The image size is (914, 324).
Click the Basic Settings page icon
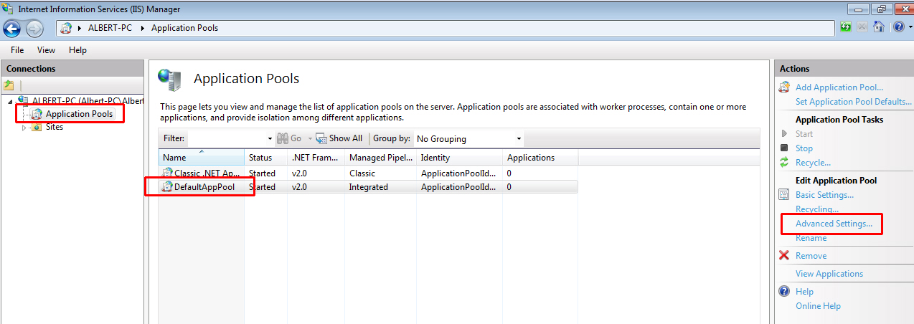tap(785, 195)
